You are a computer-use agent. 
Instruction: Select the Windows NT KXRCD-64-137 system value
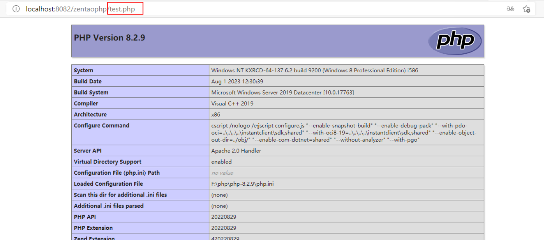[x=315, y=70]
